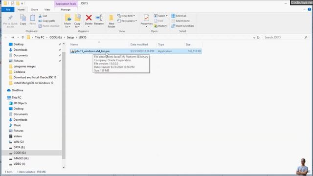Open the recent locations dropdown arrow

click(x=18, y=37)
